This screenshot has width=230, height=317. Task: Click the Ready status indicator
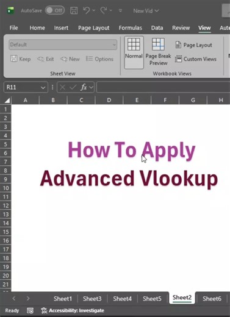coord(12,310)
